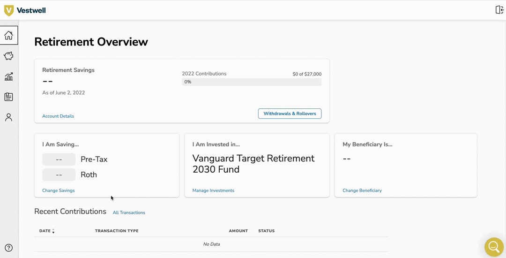Open the home icon in sidebar
The height and width of the screenshot is (258, 506).
tap(8, 36)
